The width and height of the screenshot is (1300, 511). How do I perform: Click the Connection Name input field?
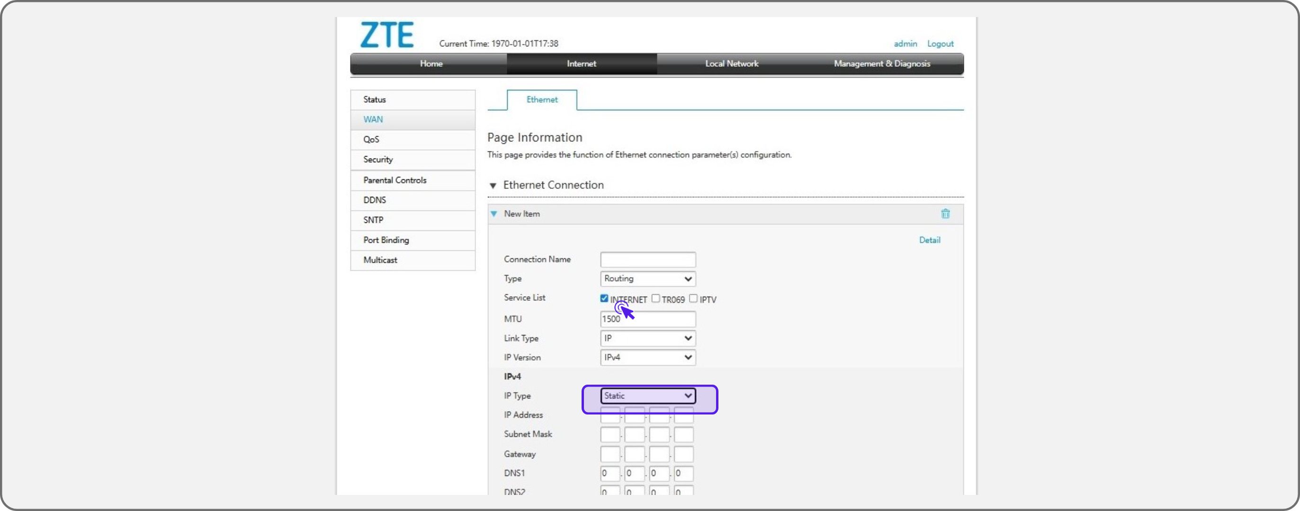click(647, 259)
